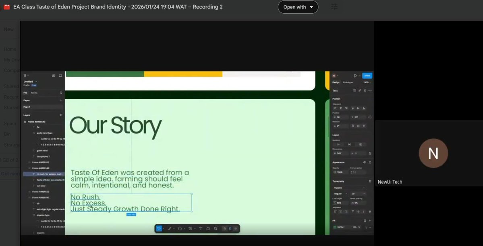This screenshot has width=483, height=246.
Task: Choose the Ellipse shape tool
Action: coord(180,228)
